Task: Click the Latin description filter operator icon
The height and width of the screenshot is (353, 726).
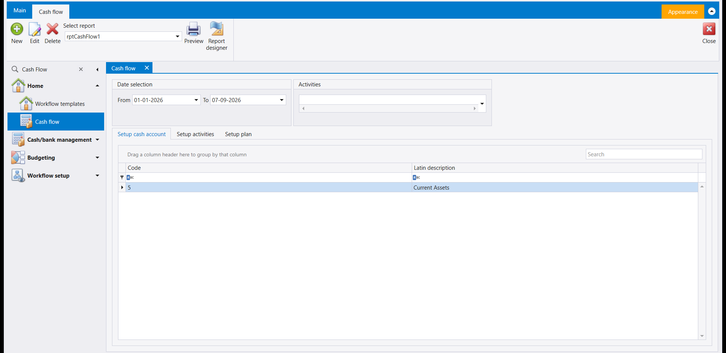Action: click(x=416, y=177)
